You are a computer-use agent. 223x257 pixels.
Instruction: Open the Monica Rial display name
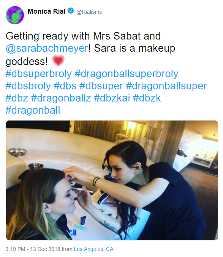coord(46,11)
